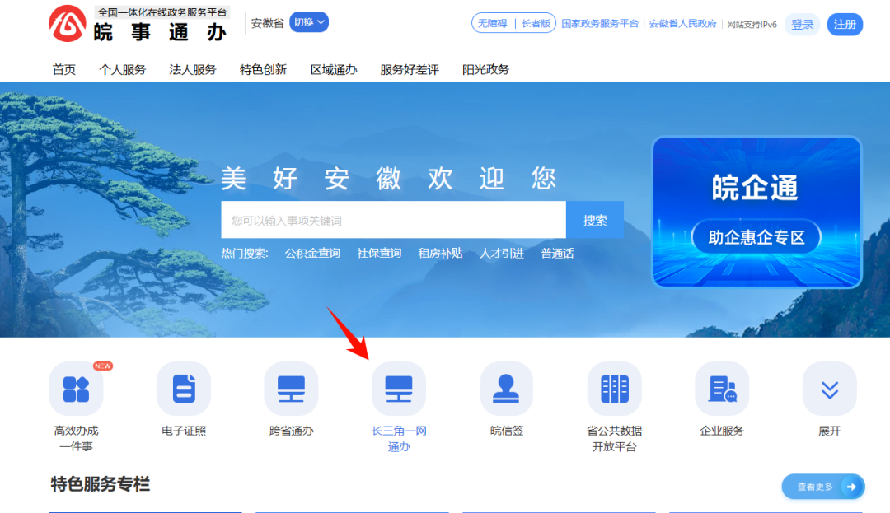Enable 无障碍 accessibility mode

(491, 23)
